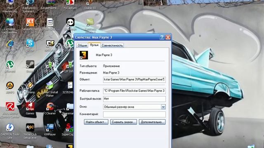
Task: Select the D3 game executable icon
Action: [x=50, y=45]
